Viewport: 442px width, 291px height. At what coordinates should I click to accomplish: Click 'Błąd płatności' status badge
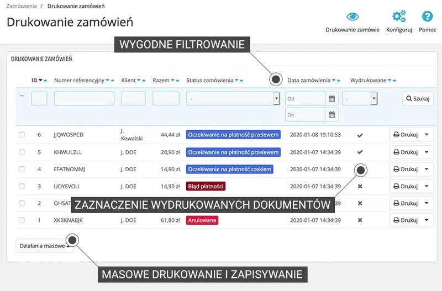pos(206,186)
